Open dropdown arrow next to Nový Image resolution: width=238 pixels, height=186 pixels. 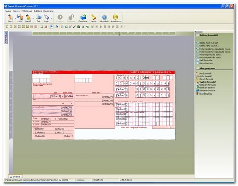pos(15,18)
